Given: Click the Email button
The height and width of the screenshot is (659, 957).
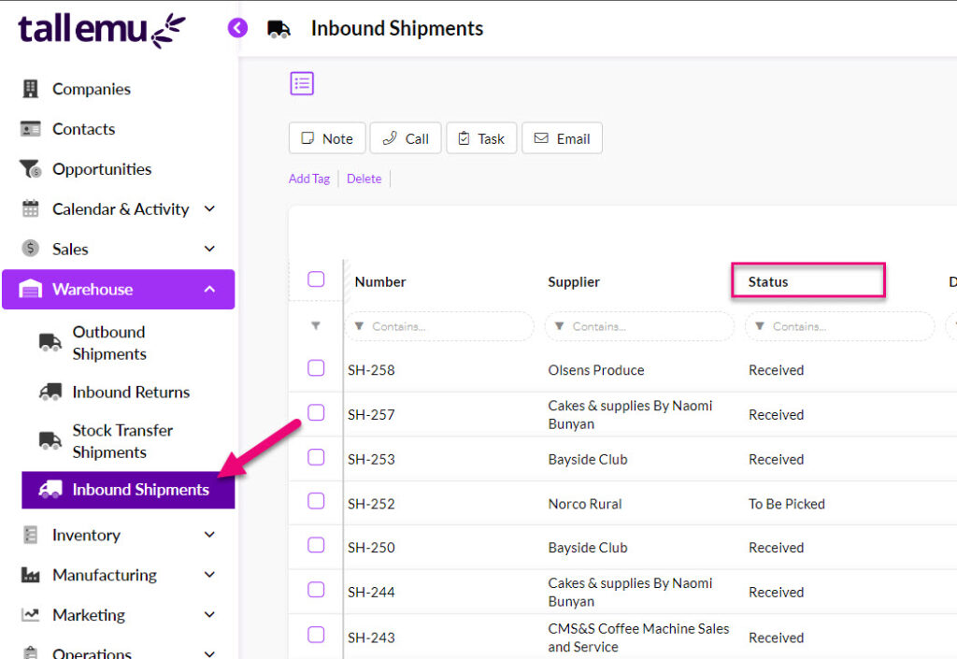Looking at the screenshot, I should pos(562,138).
